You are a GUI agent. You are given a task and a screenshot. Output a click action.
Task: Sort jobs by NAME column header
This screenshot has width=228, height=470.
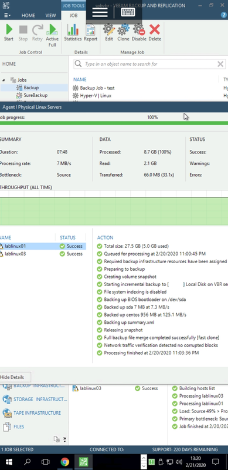click(80, 79)
